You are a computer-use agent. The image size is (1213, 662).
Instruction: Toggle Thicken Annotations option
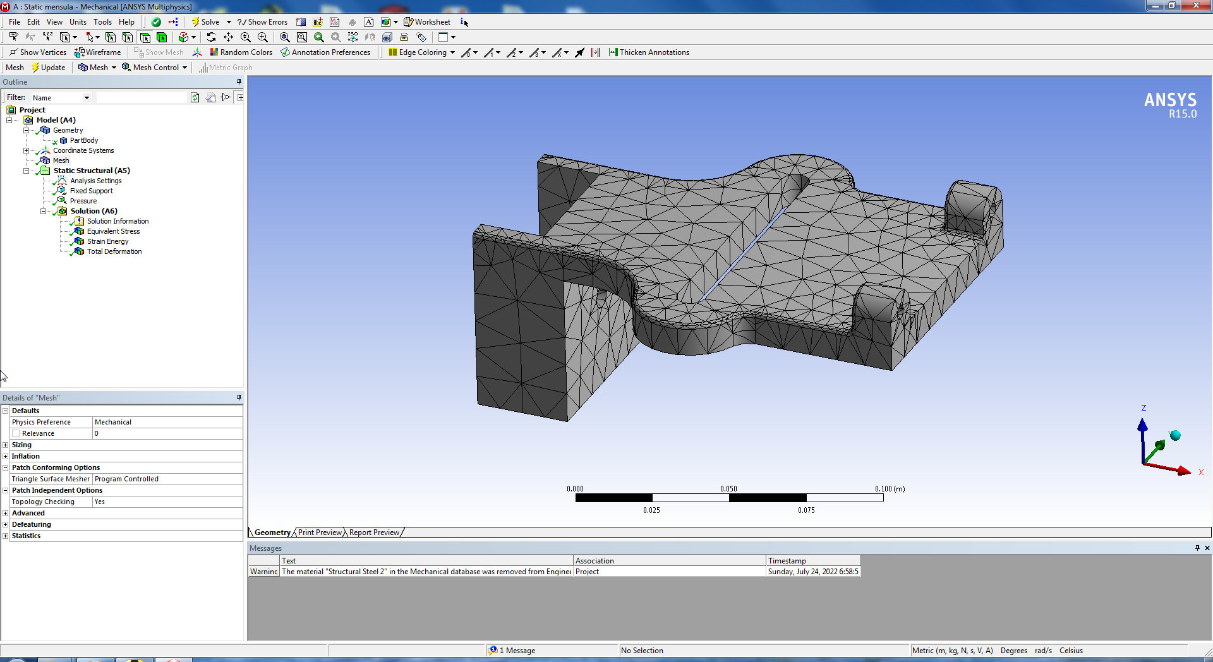click(648, 52)
